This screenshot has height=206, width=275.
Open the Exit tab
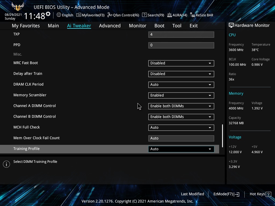194,26
